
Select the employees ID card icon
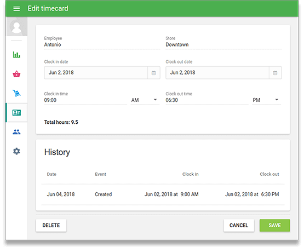16,113
